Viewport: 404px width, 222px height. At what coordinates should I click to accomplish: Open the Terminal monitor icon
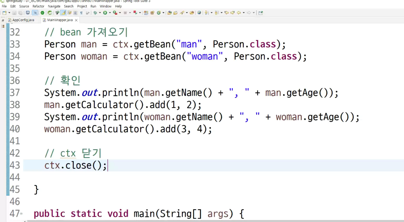point(28,13)
